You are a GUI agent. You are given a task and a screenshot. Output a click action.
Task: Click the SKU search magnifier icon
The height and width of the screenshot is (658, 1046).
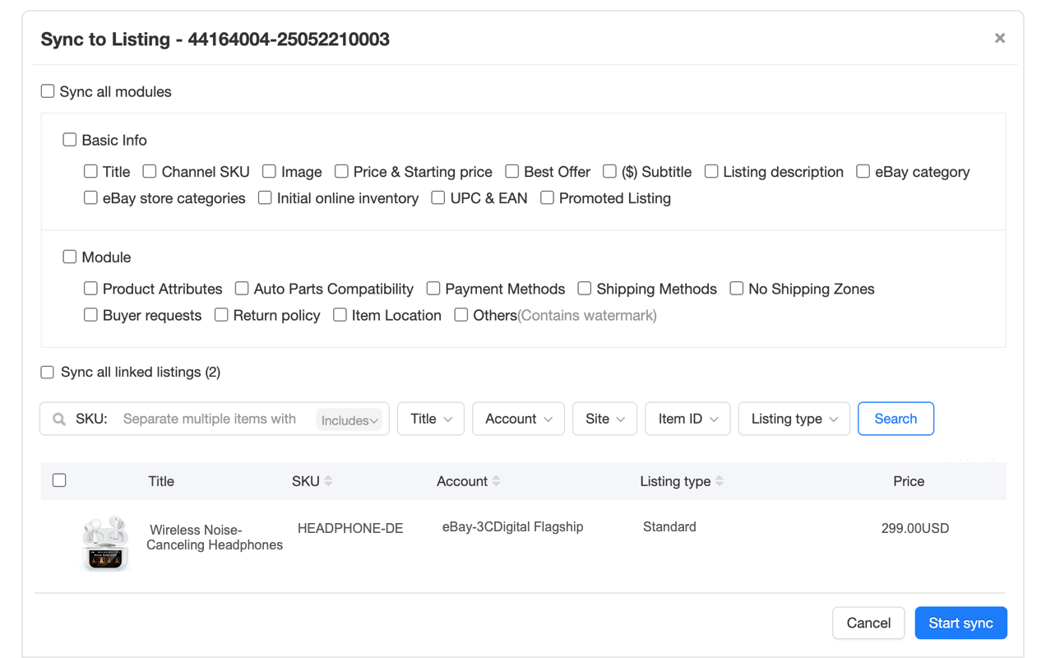58,419
